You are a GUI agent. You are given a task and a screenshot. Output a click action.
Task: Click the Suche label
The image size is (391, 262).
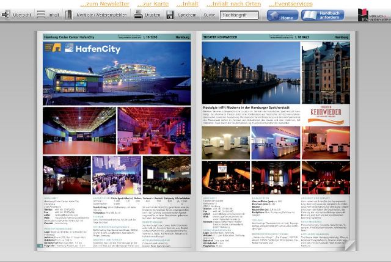(x=209, y=15)
